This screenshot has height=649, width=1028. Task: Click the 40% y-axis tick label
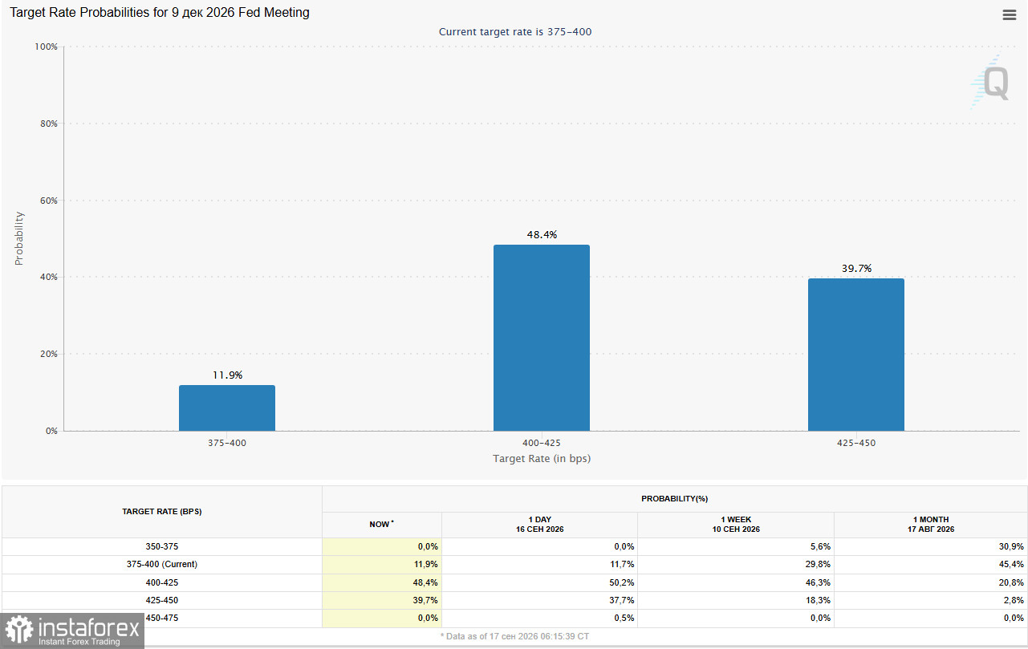[x=48, y=277]
